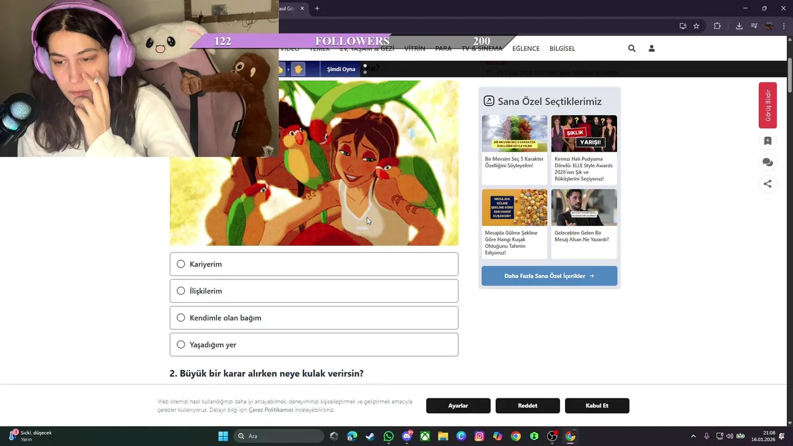The height and width of the screenshot is (446, 793).
Task: Open Çerez Politikamızı link
Action: 271,410
